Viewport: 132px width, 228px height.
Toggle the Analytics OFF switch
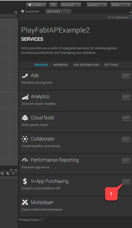[x=126, y=97]
